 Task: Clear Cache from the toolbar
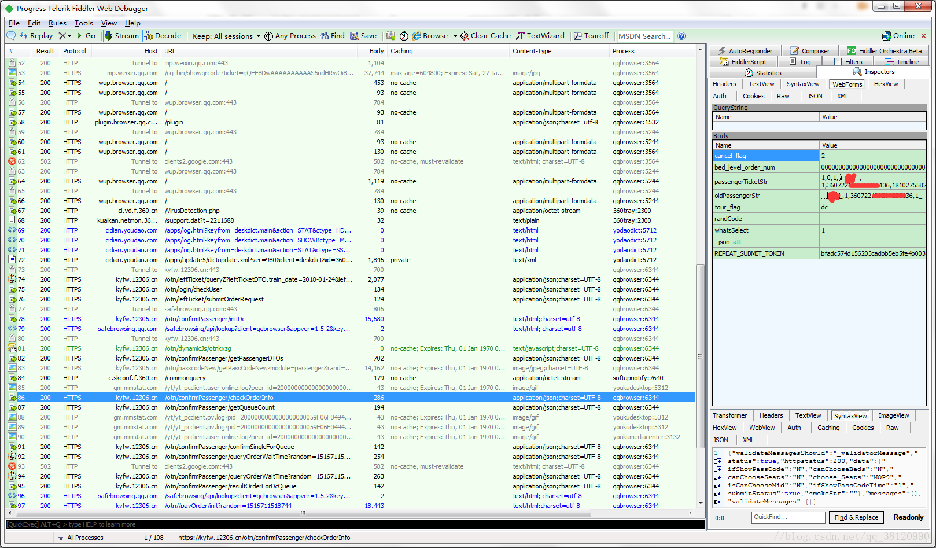coord(485,36)
